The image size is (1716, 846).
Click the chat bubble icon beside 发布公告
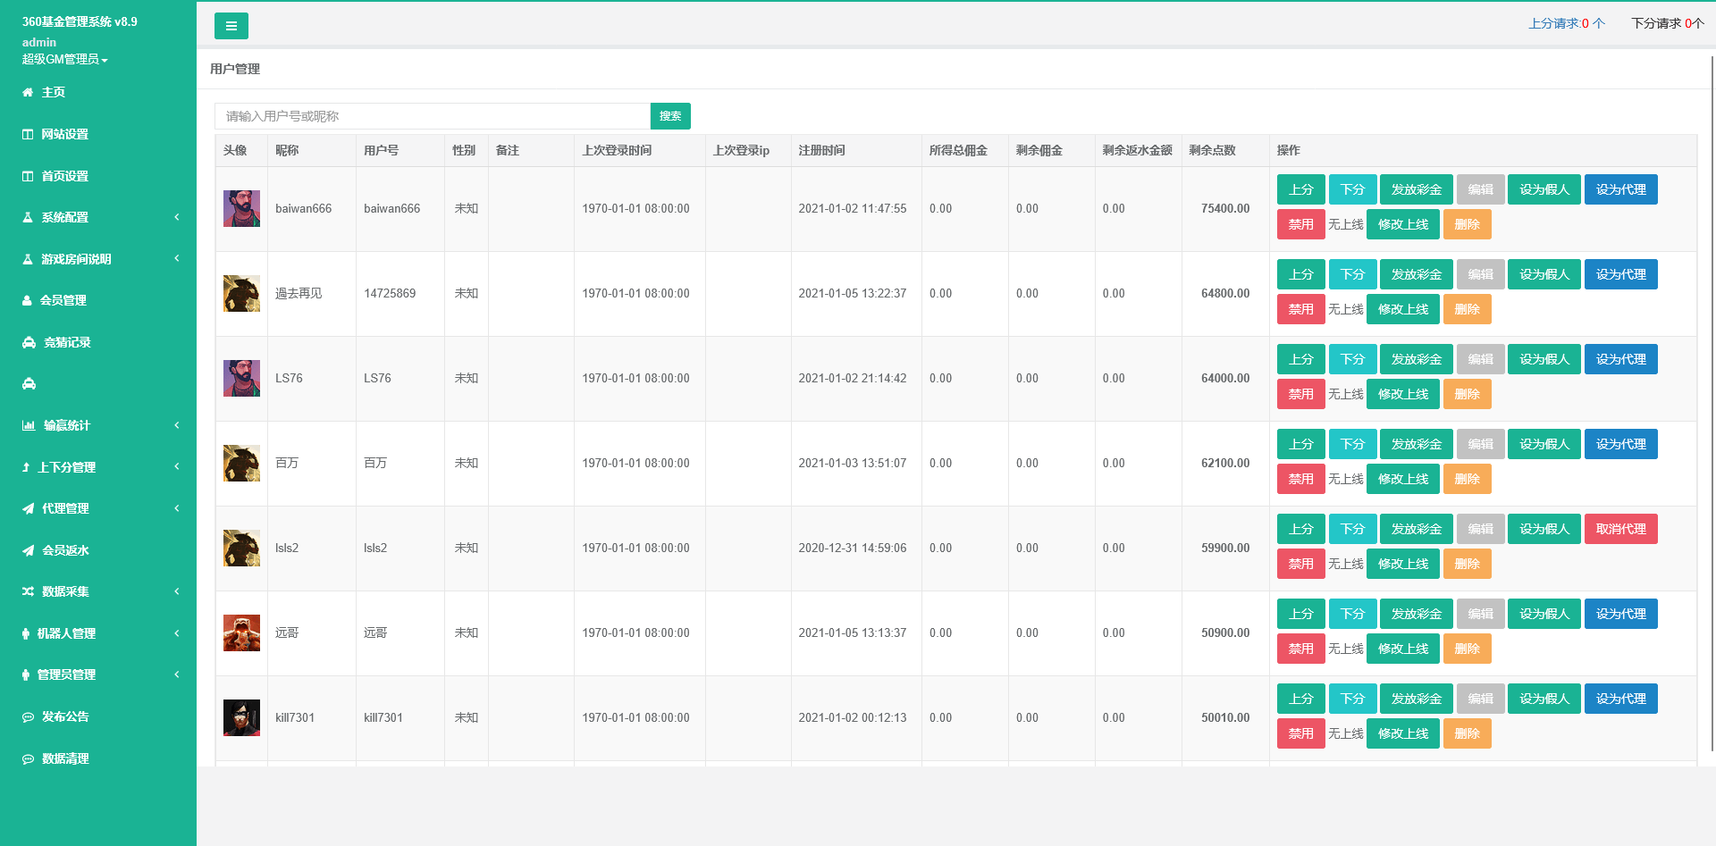(x=29, y=716)
